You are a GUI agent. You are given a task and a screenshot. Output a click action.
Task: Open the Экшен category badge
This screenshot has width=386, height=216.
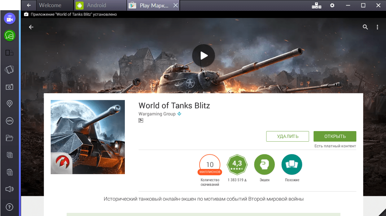pos(264,164)
